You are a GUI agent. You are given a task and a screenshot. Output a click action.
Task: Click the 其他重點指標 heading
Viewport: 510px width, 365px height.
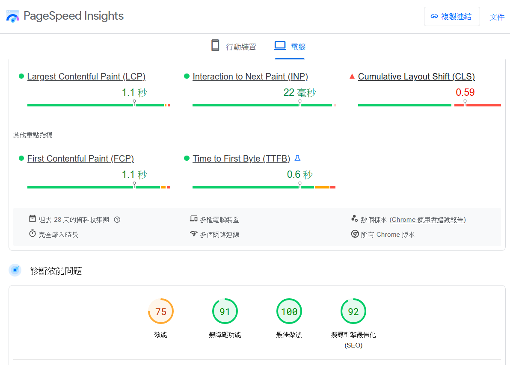(x=33, y=135)
